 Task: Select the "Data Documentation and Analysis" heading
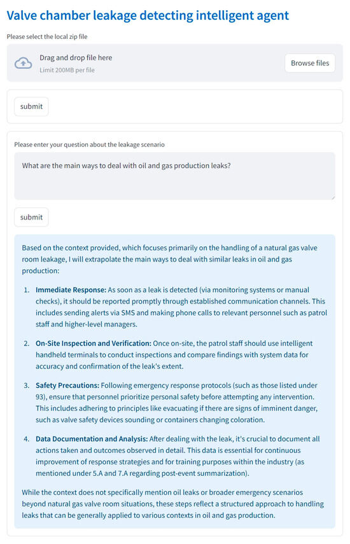coord(92,439)
